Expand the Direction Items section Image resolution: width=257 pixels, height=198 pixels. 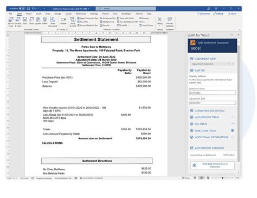192,131
